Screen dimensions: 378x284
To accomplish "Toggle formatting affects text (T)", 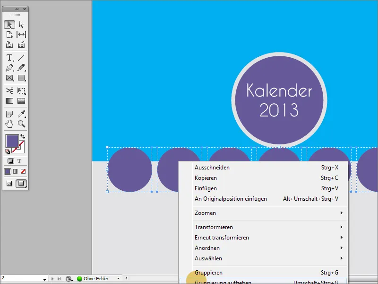I will coord(19,161).
